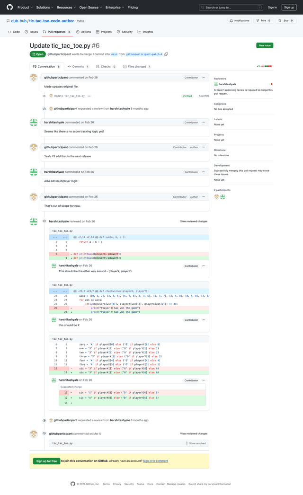Open the dub-hub owner link
The image size is (303, 495).
18,21
